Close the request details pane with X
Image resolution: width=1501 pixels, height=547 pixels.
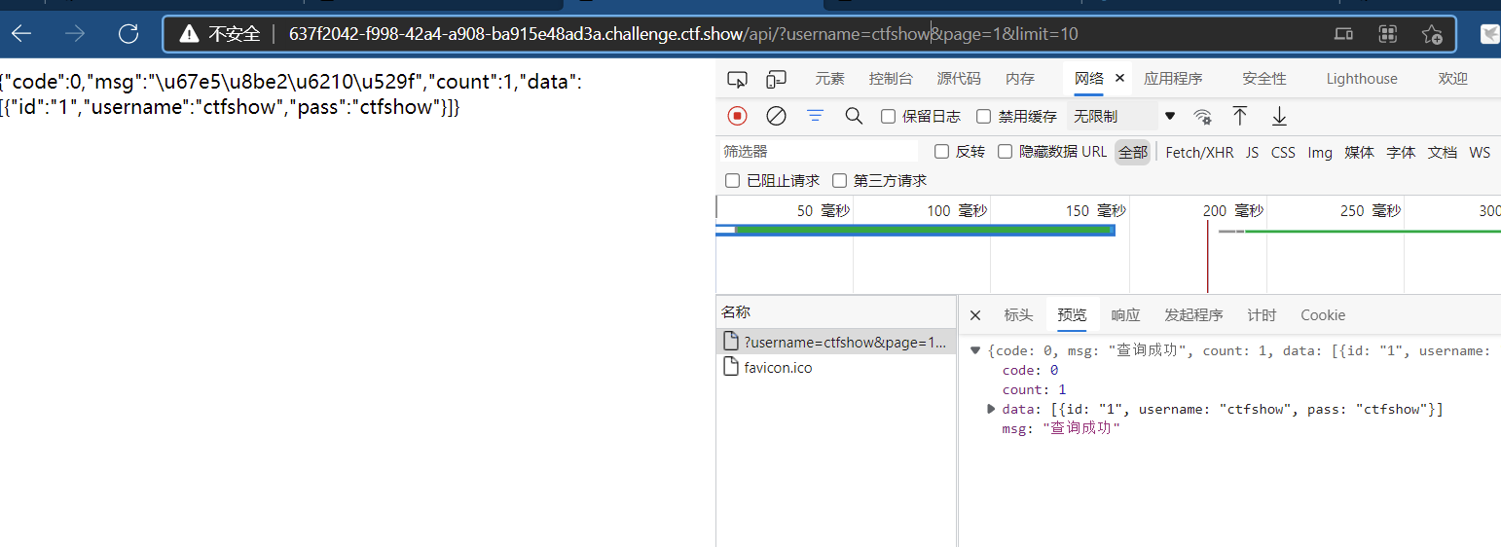point(975,315)
